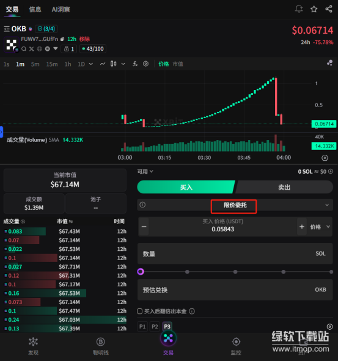The width and height of the screenshot is (338, 361).
Task: Expand the 限价委托 order type dropdown
Action: [x=235, y=205]
